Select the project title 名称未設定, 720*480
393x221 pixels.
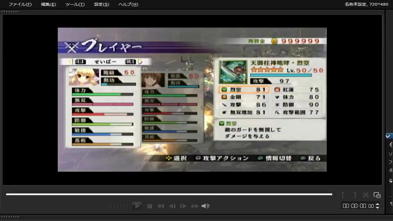point(366,4)
